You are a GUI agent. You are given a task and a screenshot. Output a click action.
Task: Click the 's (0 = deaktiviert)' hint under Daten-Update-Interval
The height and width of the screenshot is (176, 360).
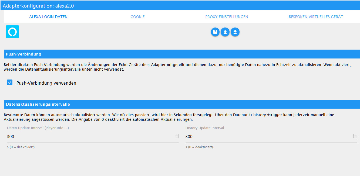(x=21, y=147)
